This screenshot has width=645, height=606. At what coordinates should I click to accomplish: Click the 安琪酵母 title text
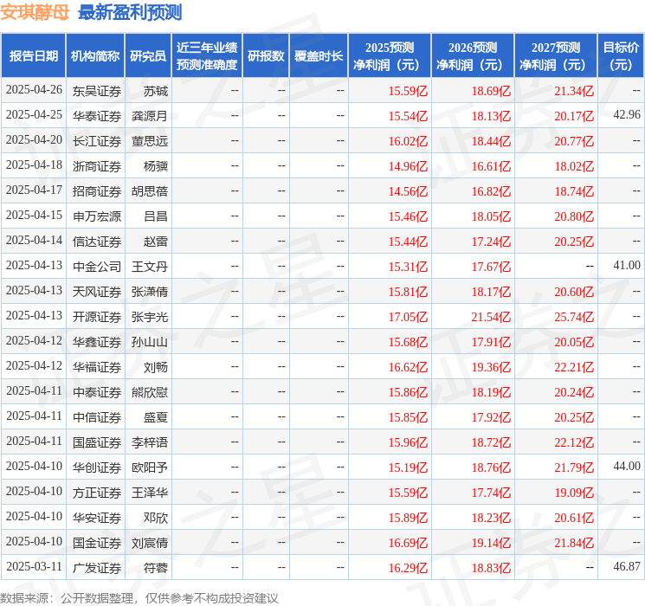[35, 12]
